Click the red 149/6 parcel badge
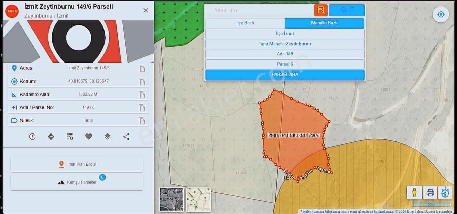The height and width of the screenshot is (214, 457). 12,11
